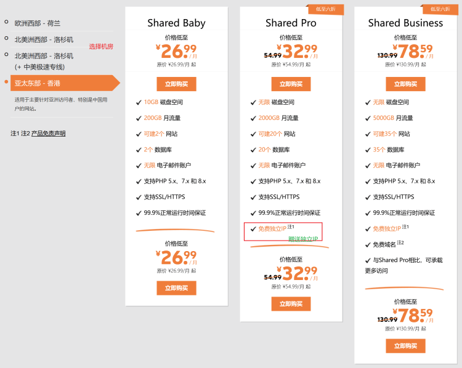This screenshot has width=462, height=368.
Task: Click top 立即购买 button for Shared Business
Action: (x=405, y=84)
